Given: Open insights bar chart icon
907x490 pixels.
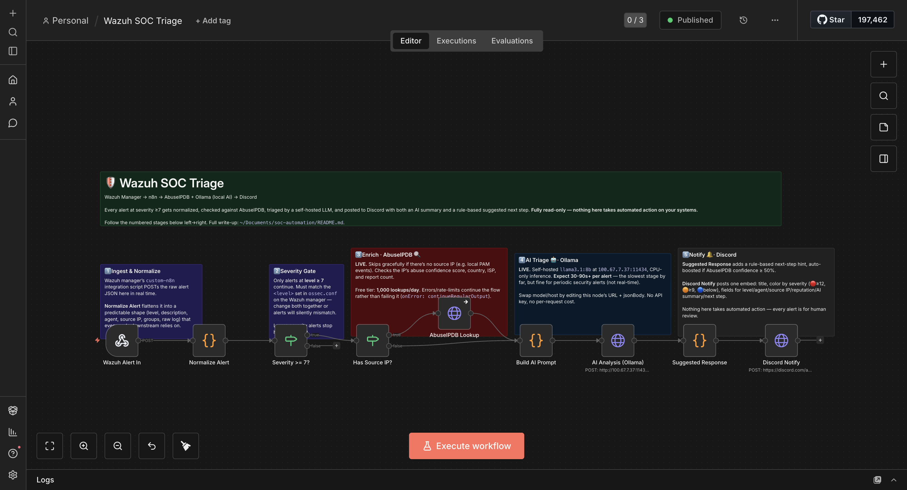Looking at the screenshot, I should click(13, 432).
